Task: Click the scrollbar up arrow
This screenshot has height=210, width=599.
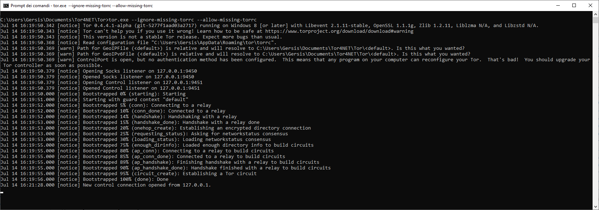Action: (595, 15)
